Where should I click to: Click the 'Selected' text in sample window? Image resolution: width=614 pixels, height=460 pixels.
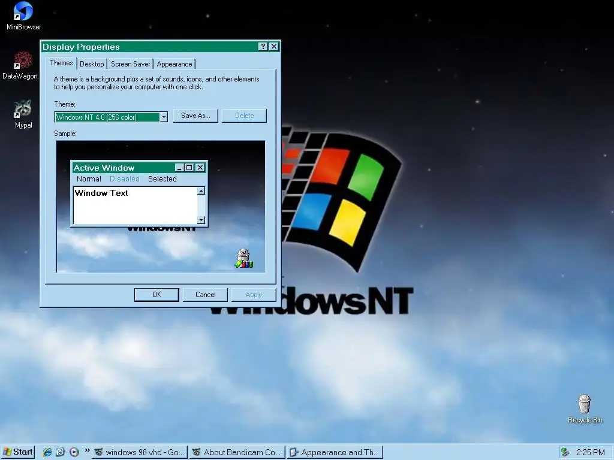point(162,178)
